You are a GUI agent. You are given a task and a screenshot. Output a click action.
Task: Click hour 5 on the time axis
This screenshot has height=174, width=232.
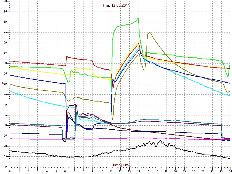pyautogui.click(x=56, y=171)
